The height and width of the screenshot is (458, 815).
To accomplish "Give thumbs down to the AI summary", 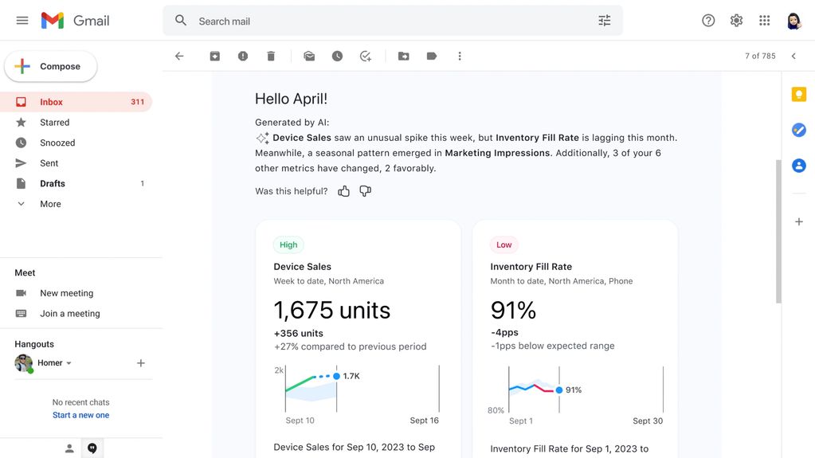I will [x=365, y=191].
